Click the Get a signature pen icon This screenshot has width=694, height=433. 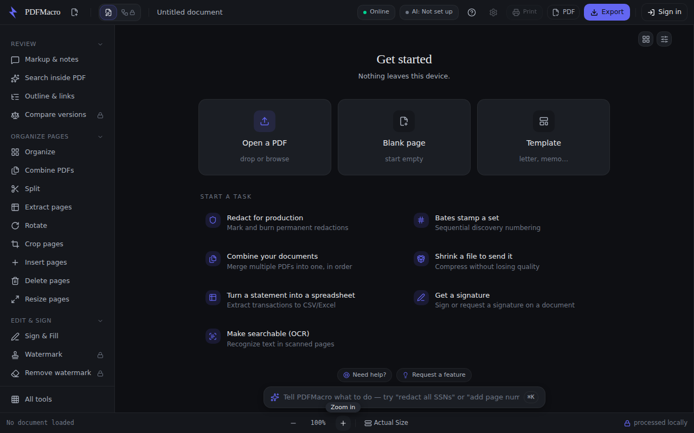[x=421, y=298]
